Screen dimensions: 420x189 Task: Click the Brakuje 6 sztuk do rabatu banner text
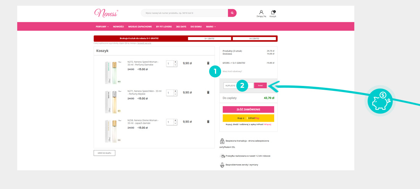(x=139, y=38)
